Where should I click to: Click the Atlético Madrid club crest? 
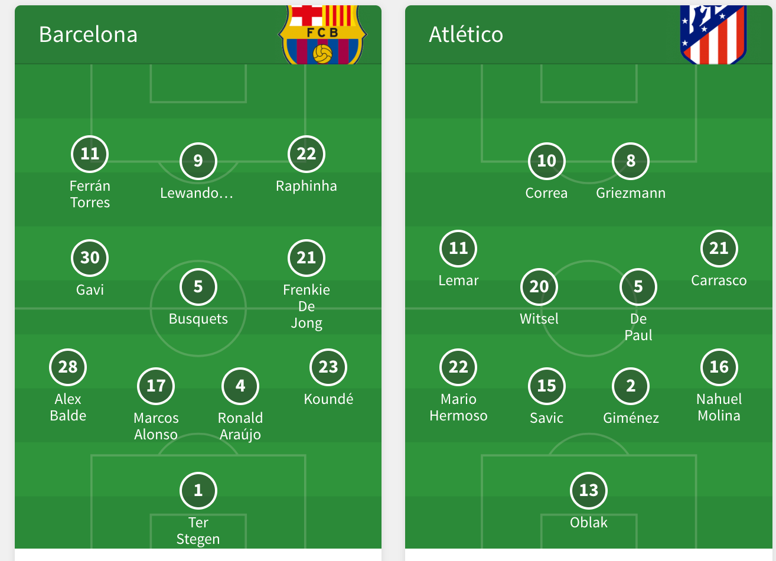pos(713,35)
